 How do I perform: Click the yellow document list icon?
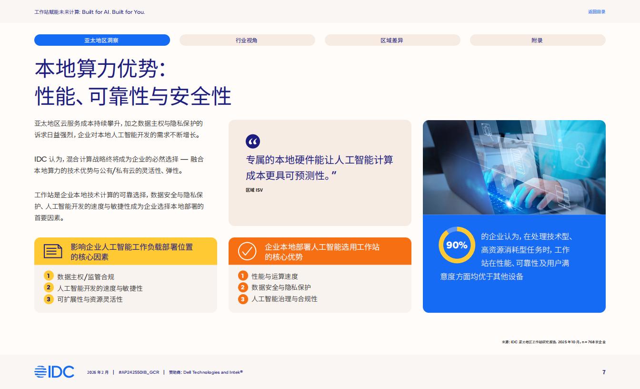[x=53, y=251]
